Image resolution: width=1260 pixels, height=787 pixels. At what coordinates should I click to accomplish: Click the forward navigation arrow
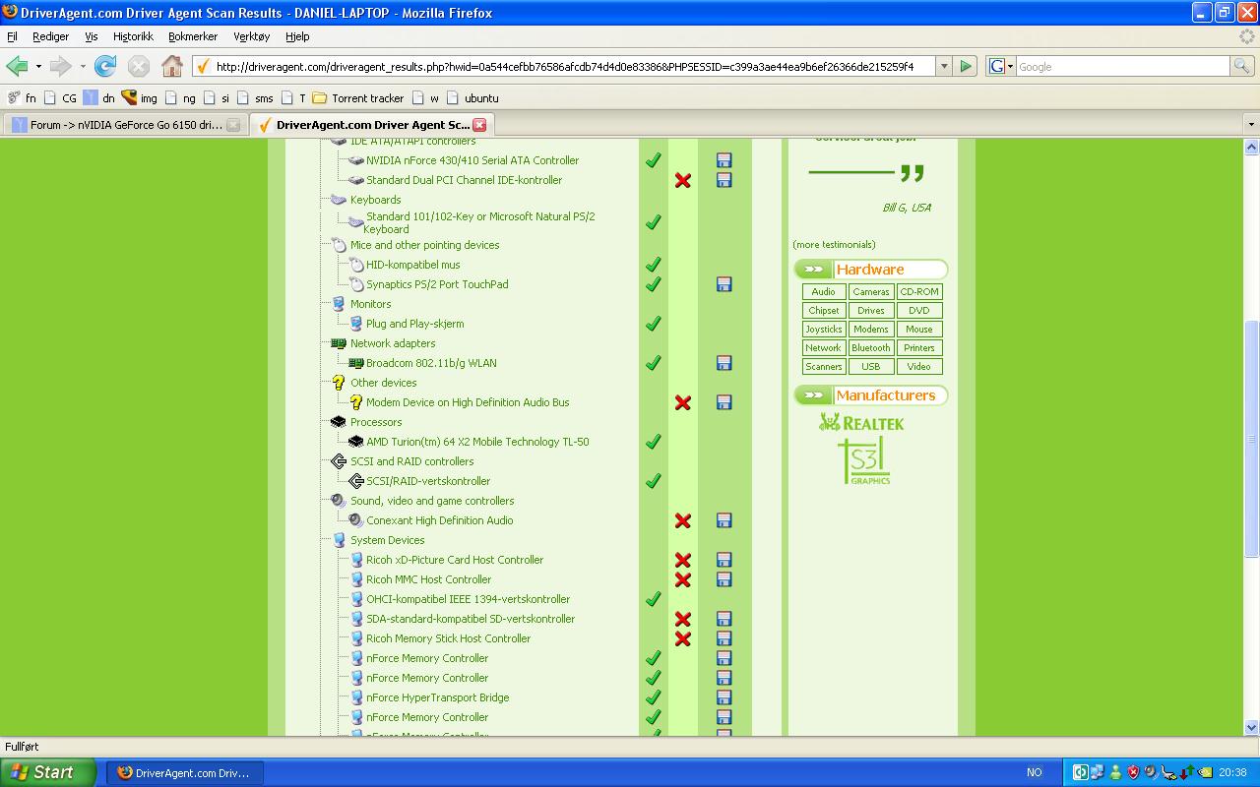point(61,66)
